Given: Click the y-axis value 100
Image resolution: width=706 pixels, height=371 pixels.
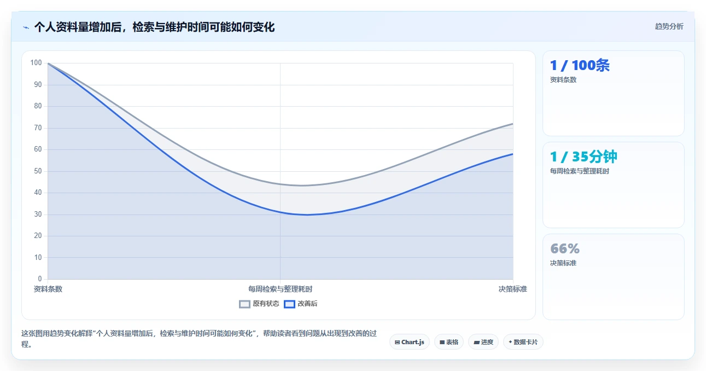Looking at the screenshot, I should coord(36,63).
